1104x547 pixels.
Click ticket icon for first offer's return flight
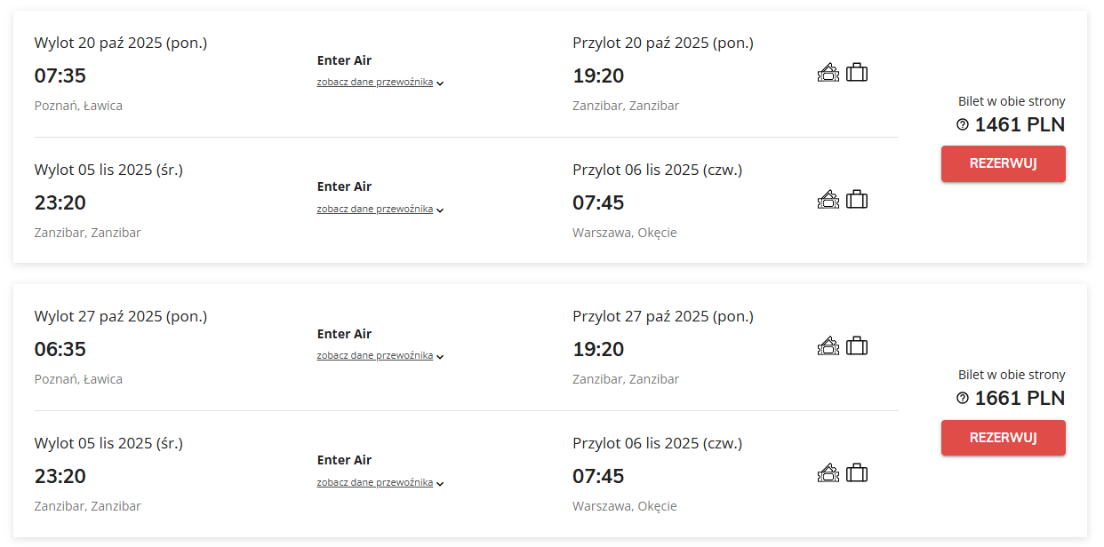pos(828,200)
